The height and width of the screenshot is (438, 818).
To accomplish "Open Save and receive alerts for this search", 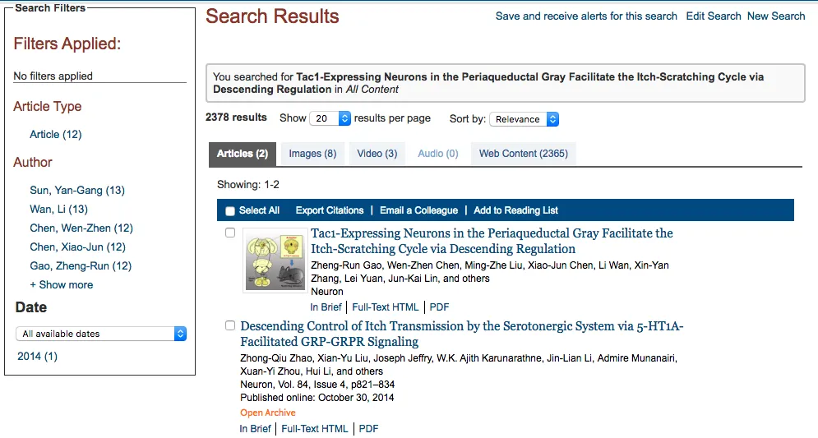I will coord(586,16).
